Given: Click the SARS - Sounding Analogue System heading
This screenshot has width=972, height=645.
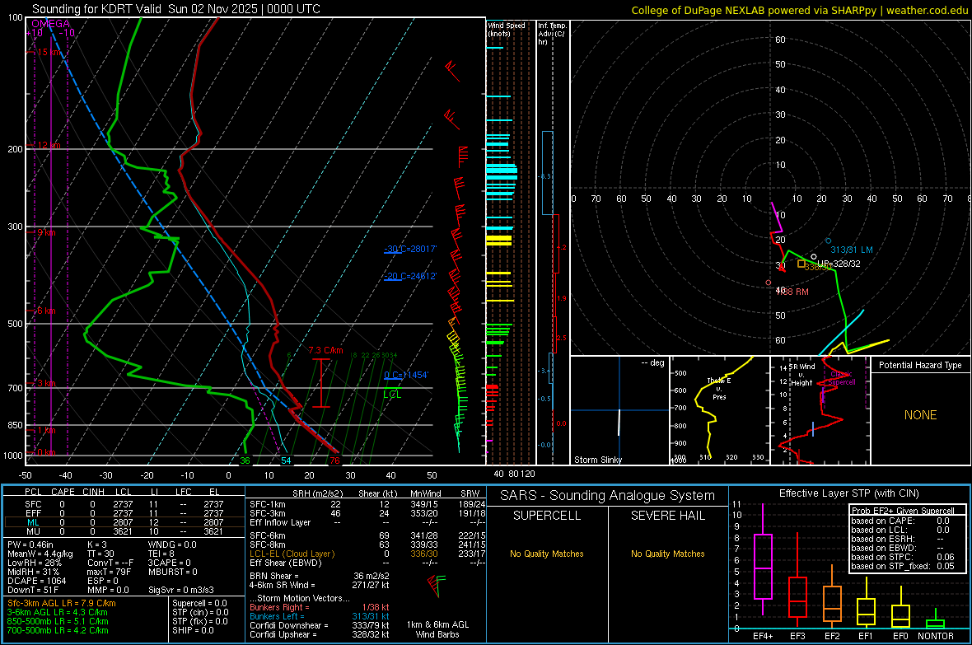Looking at the screenshot, I should (607, 496).
